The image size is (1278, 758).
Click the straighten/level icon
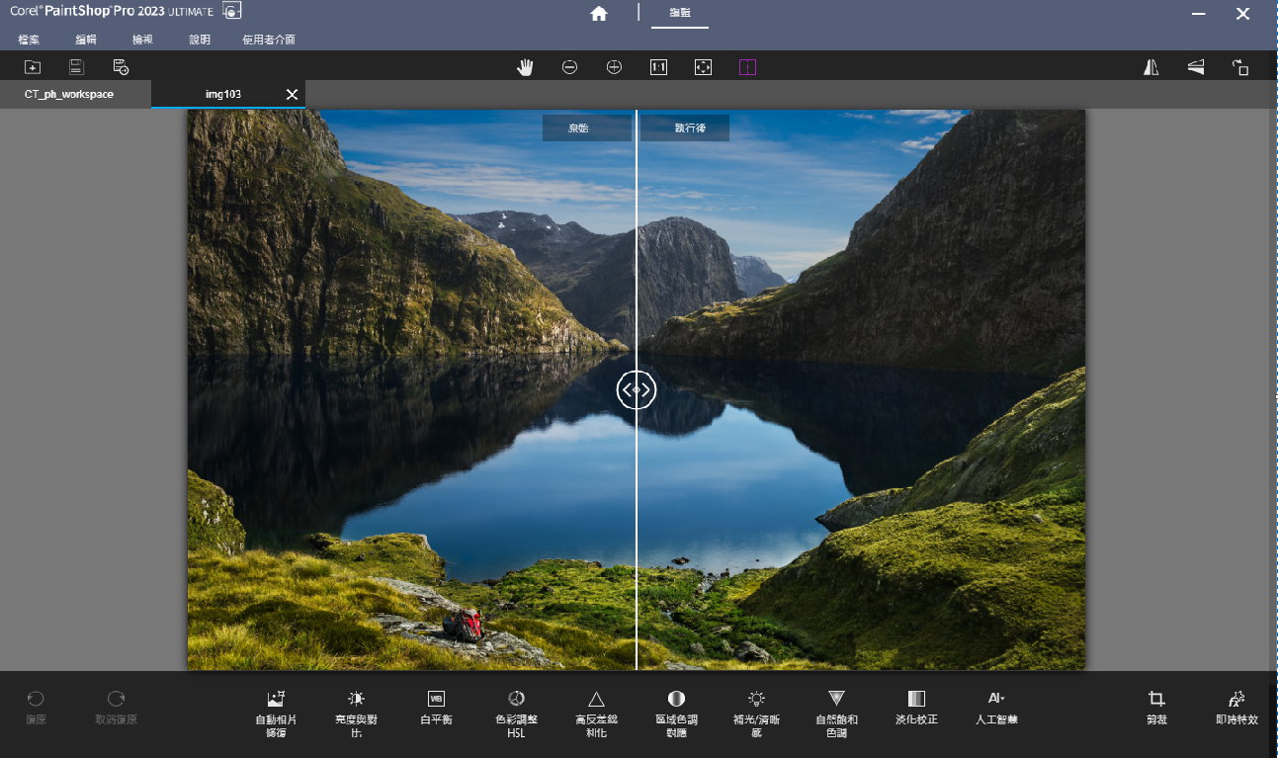coord(1196,67)
